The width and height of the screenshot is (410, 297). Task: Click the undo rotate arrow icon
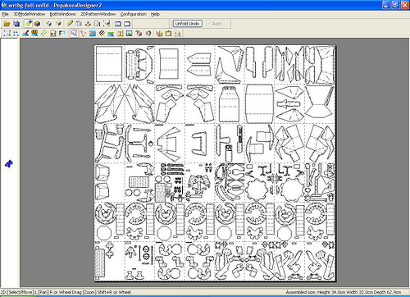coord(148,34)
